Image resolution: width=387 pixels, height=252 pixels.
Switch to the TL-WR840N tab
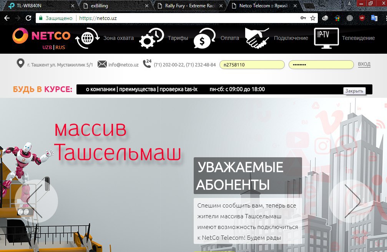click(x=41, y=6)
